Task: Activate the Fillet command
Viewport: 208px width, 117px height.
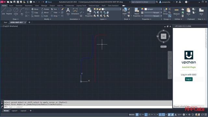Action: pos(54,12)
